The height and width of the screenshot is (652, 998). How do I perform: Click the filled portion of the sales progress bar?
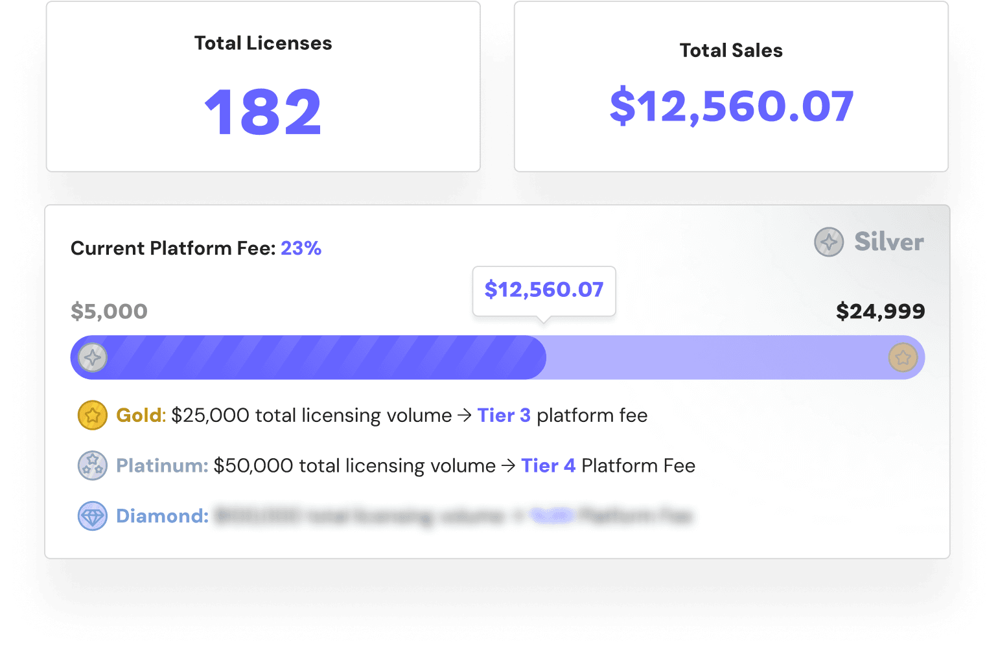(324, 358)
